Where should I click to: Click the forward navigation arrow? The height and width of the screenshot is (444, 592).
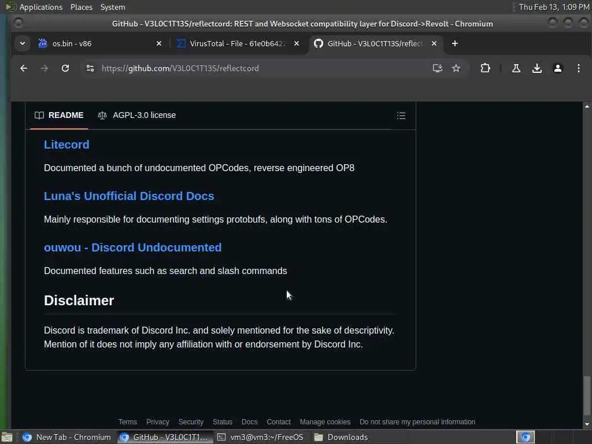(x=44, y=68)
